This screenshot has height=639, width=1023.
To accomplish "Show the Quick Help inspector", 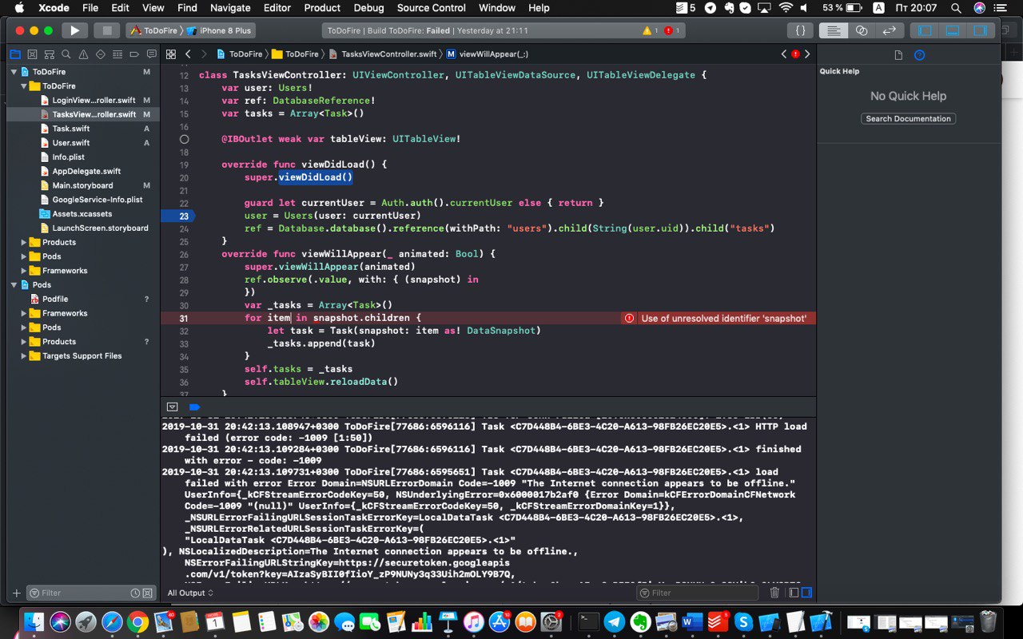I will coord(919,55).
